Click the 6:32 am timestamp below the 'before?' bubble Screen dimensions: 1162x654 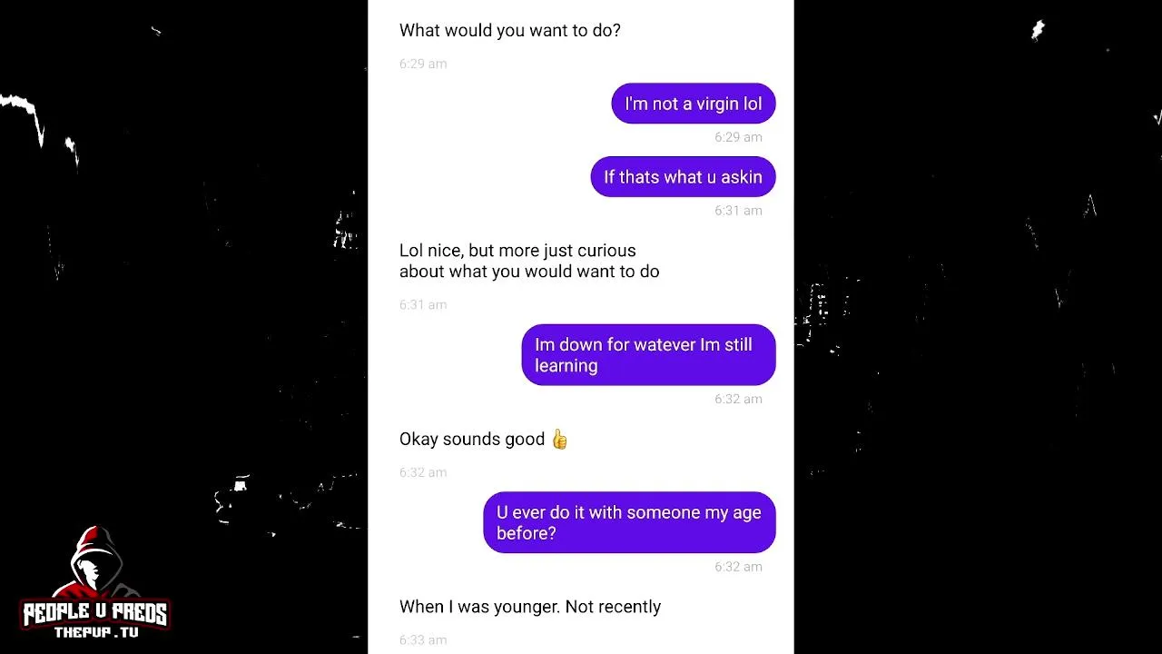[x=738, y=567]
